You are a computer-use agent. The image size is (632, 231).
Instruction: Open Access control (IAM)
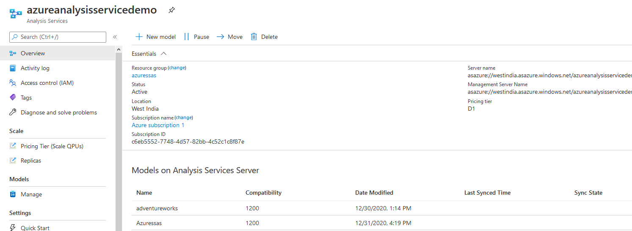click(47, 83)
